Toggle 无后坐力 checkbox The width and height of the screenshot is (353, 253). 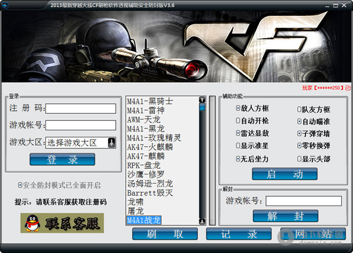238,159
